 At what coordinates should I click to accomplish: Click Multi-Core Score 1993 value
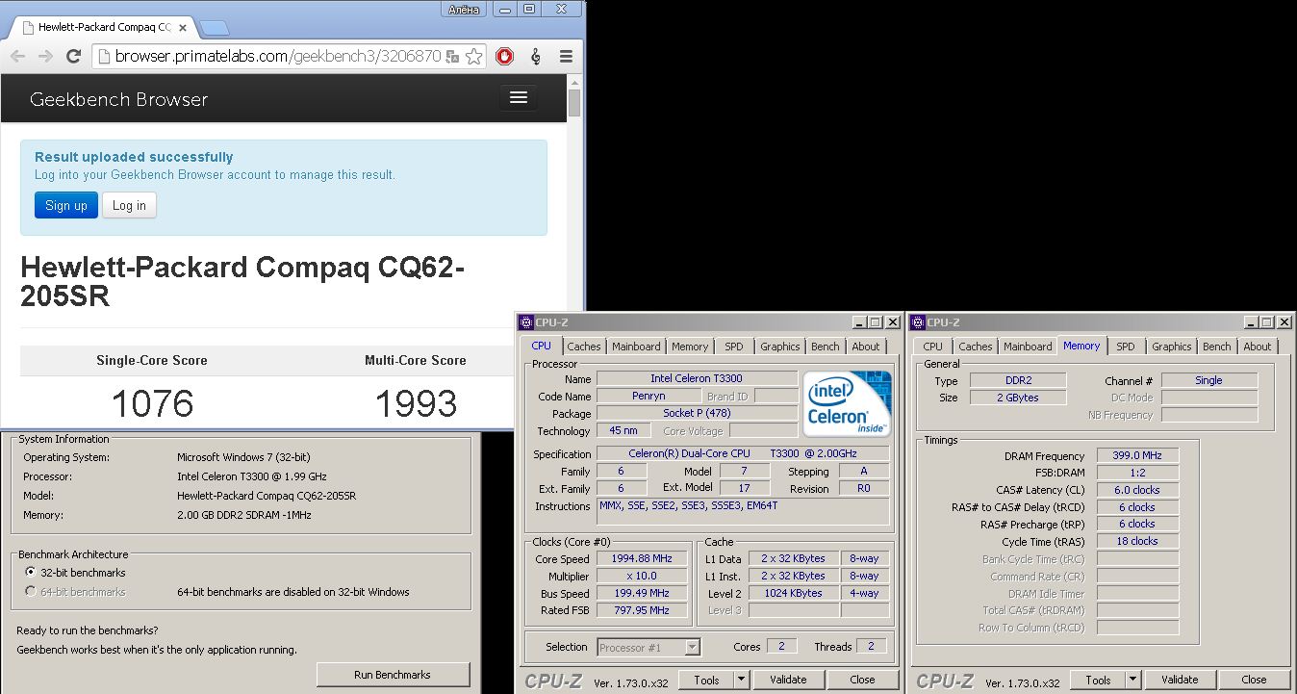[415, 403]
